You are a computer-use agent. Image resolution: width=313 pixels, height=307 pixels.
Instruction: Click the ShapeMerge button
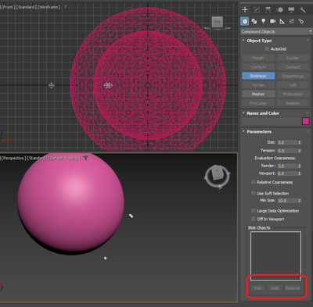293,76
